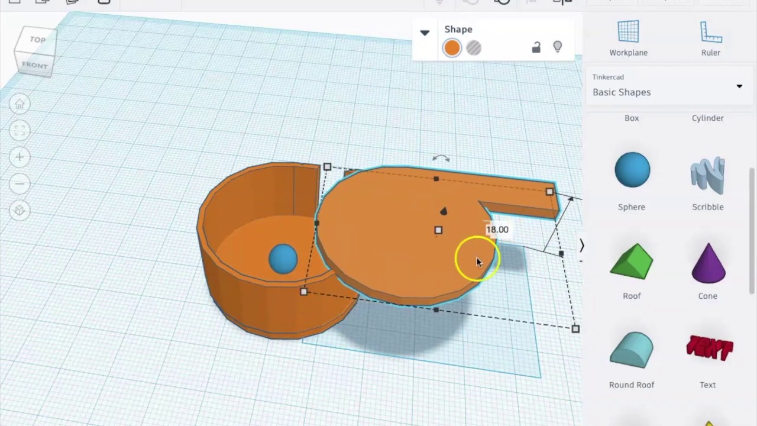
Task: Click the curved rotation arrow handle
Action: 441,159
